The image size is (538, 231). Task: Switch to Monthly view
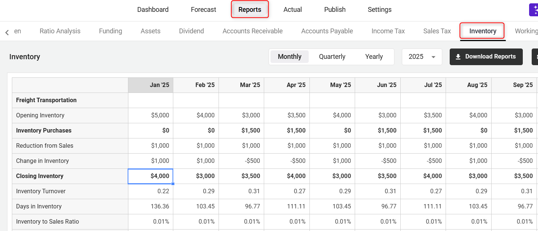(289, 57)
